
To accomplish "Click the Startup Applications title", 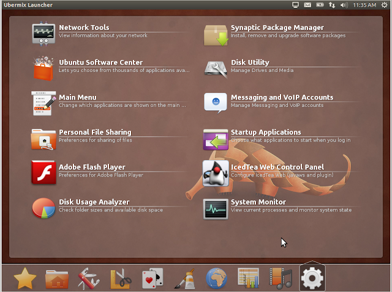I will pos(266,132).
